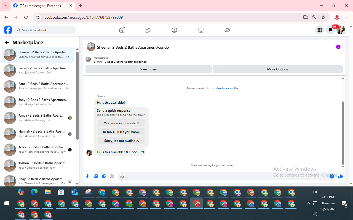Open Microsoft Edge from taskbar
Screen dimensions: 353x220
pyautogui.click(x=34, y=192)
